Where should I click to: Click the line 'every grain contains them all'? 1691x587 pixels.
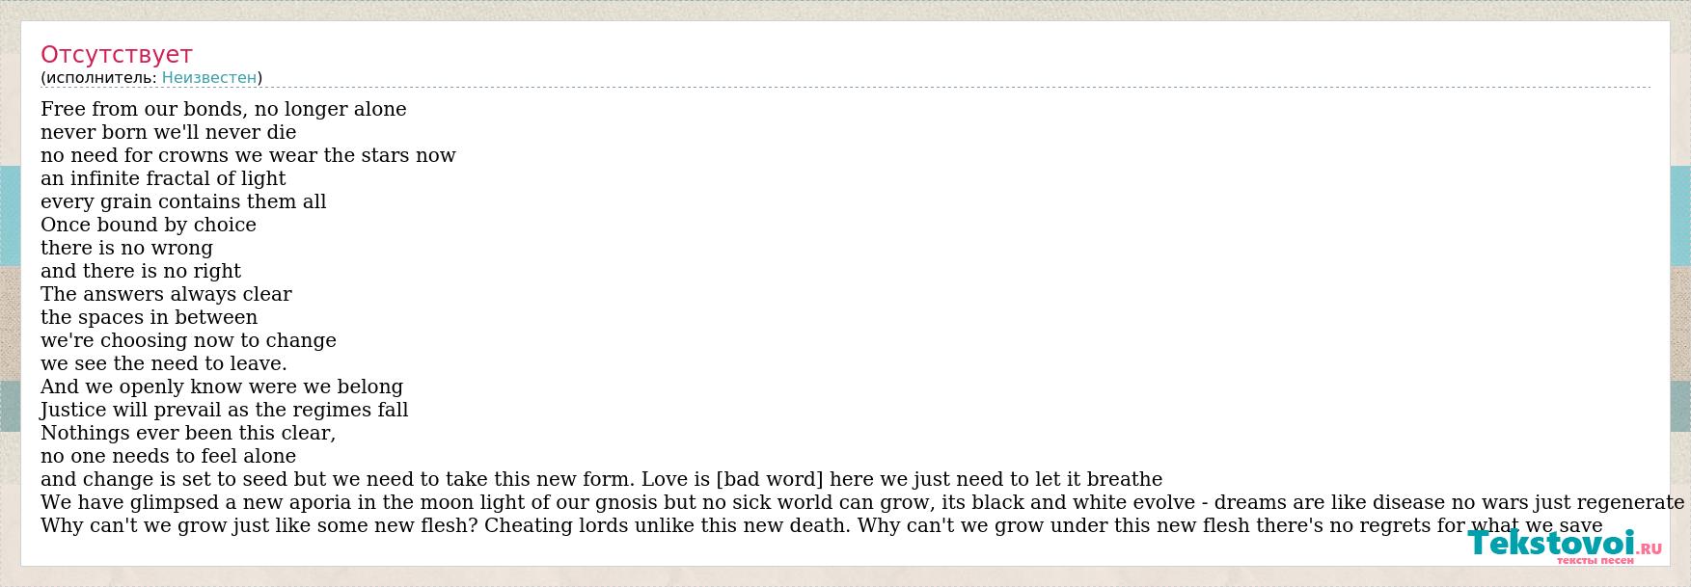[x=183, y=201]
